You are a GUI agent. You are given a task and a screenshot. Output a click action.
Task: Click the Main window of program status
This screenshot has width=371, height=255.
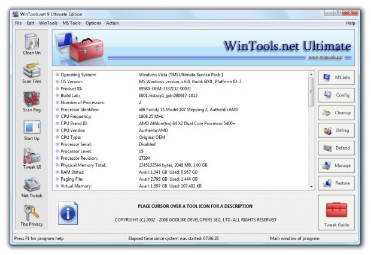(294, 238)
